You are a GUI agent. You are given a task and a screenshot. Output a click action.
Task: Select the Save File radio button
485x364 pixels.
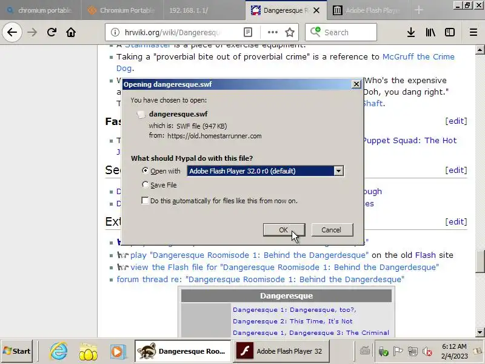pyautogui.click(x=145, y=185)
